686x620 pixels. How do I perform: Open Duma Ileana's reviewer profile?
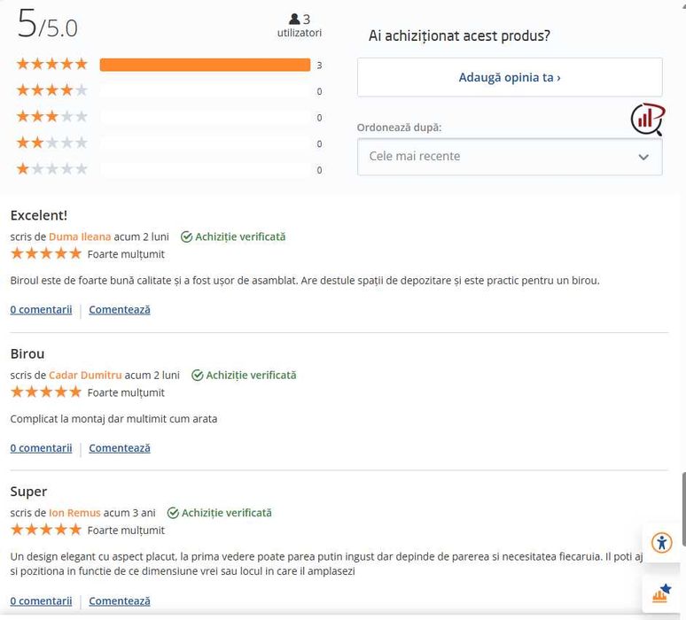pyautogui.click(x=80, y=236)
